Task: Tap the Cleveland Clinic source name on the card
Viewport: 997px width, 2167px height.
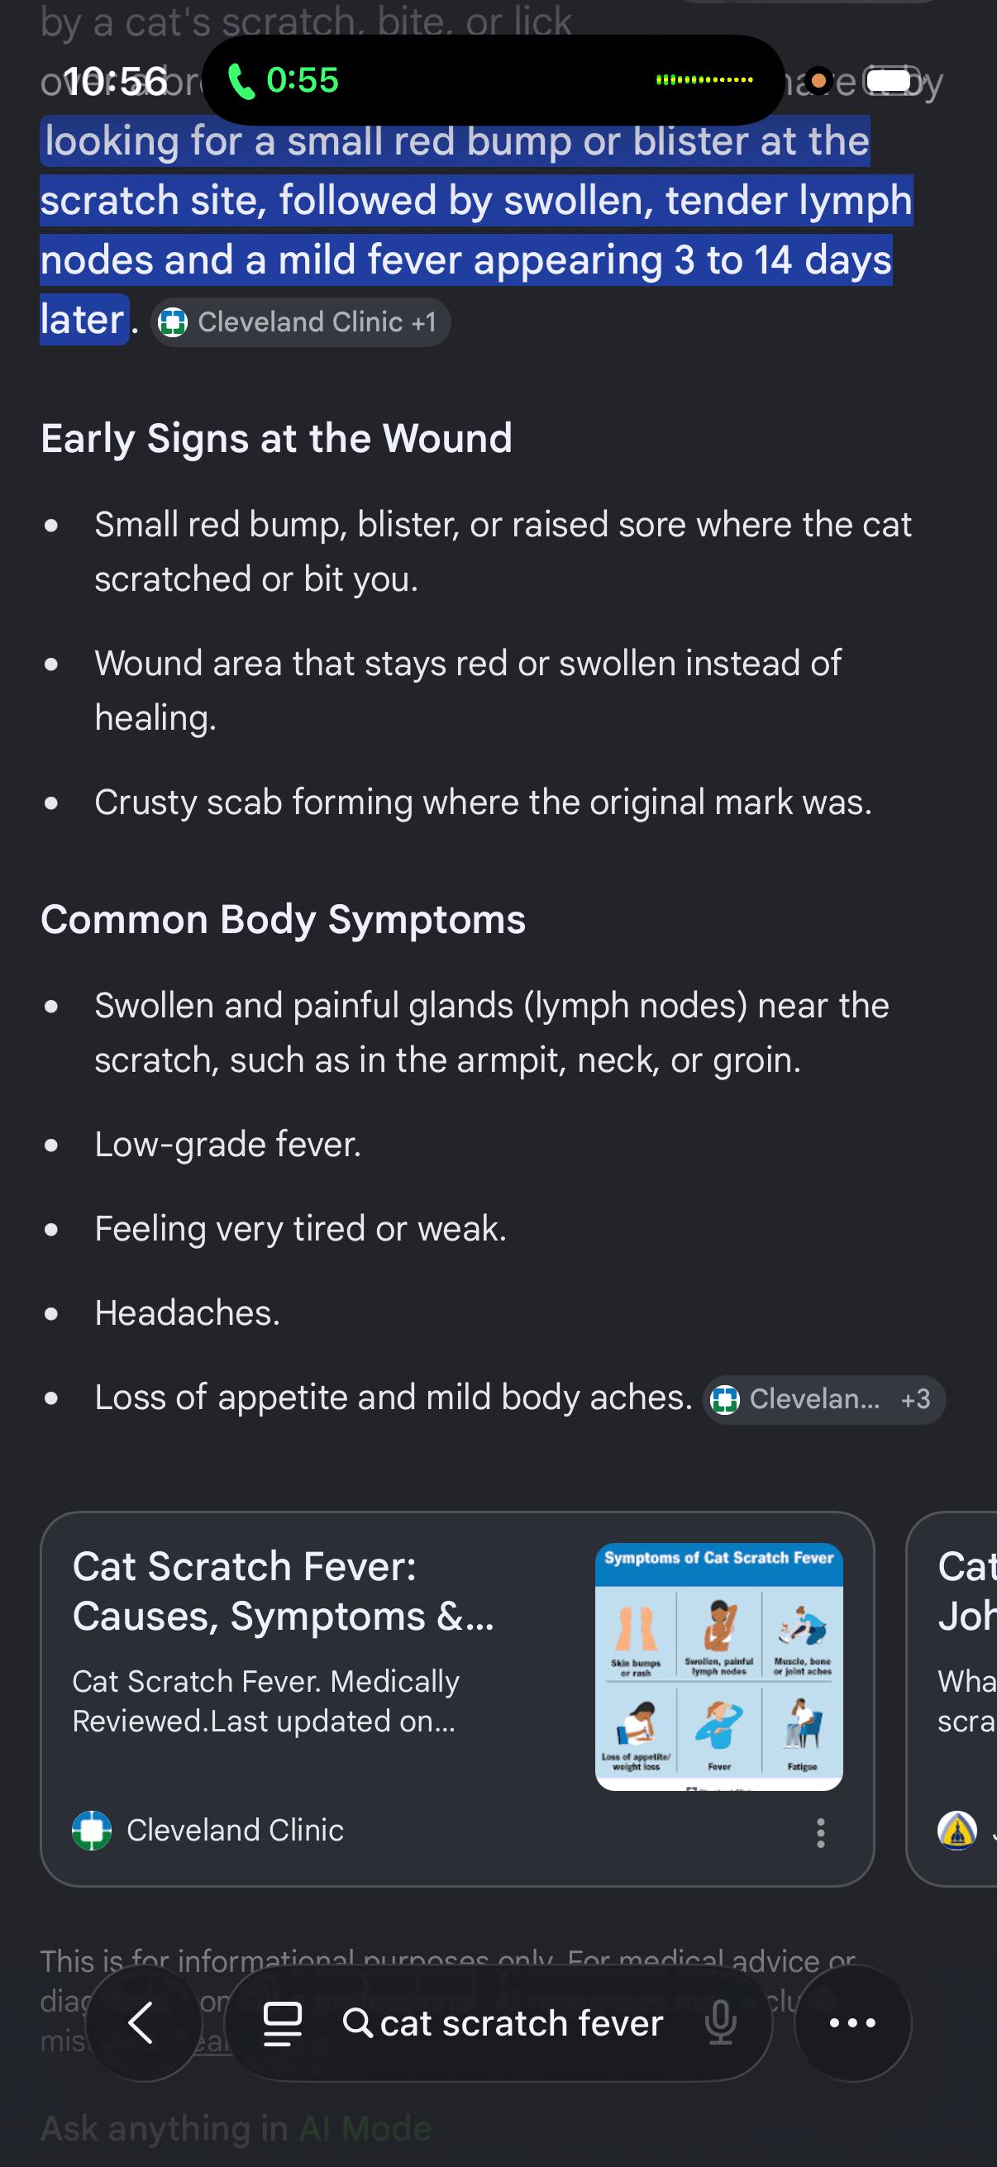Action: tap(235, 1830)
